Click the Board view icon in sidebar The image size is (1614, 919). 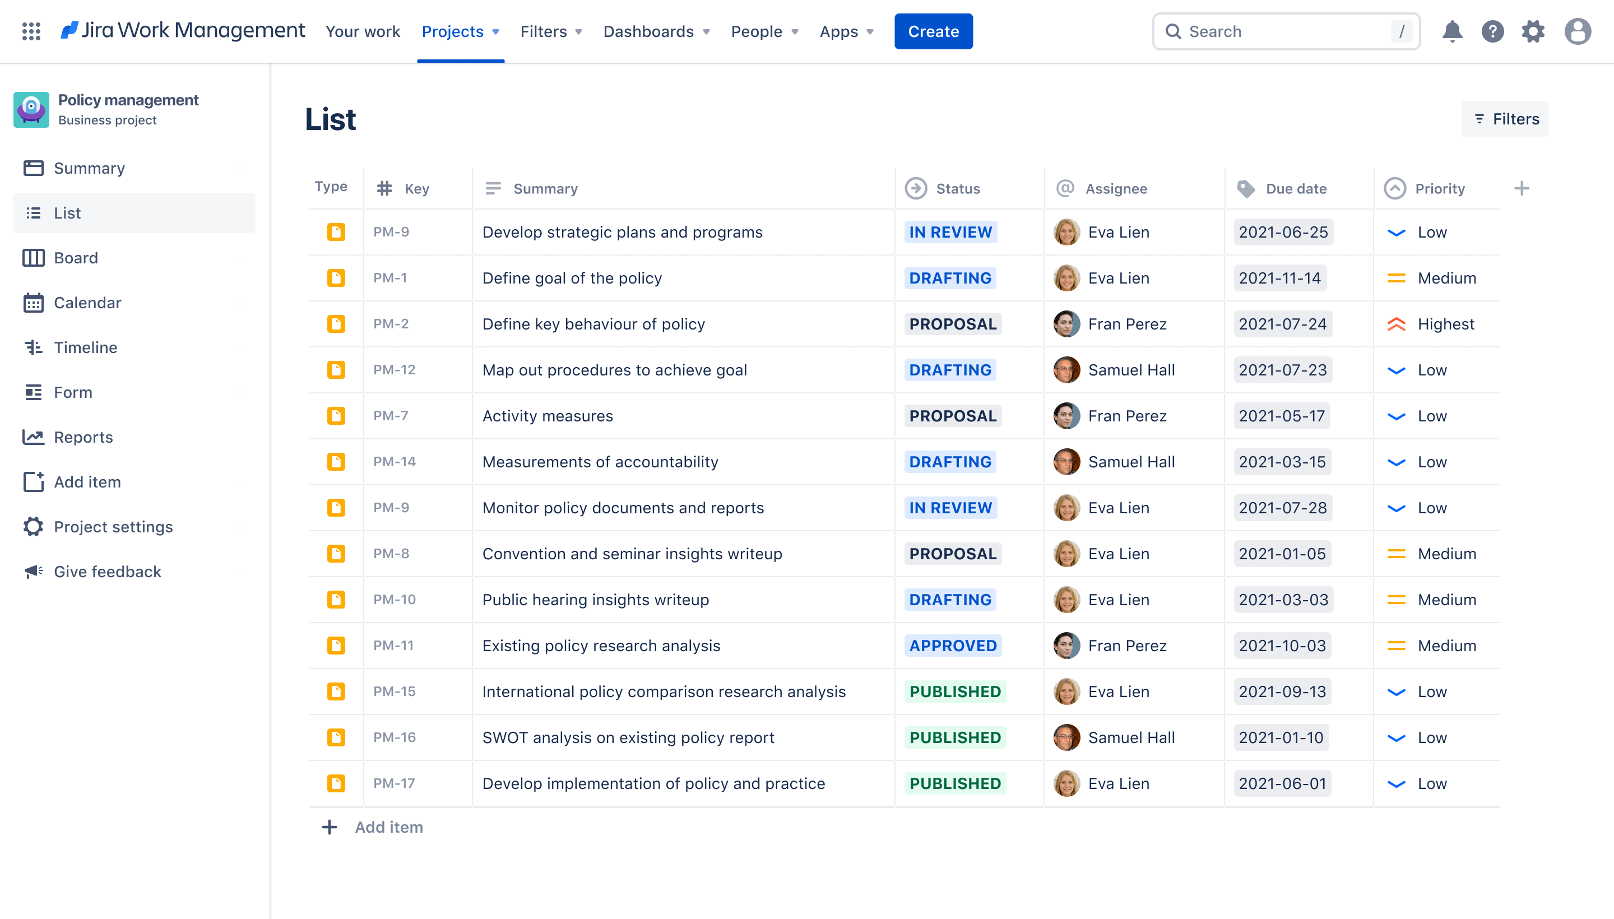pyautogui.click(x=34, y=257)
